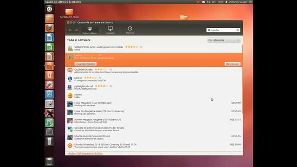297x167 pixels.
Task: Go back with the left arrow button
Action: (70, 30)
